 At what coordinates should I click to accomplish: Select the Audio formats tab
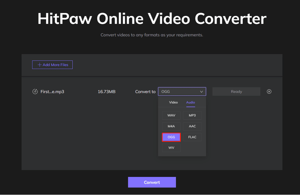(190, 102)
